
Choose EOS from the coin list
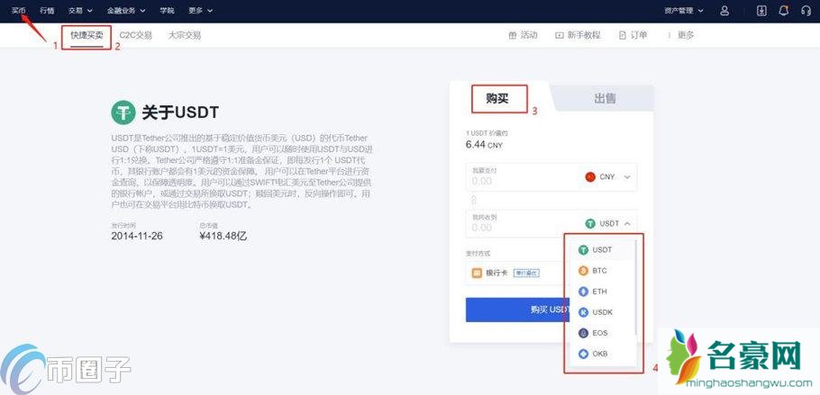[x=599, y=333]
